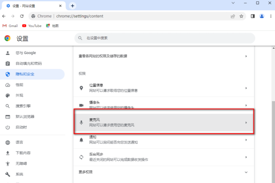Open the Gmail bookmark
The width and height of the screenshot is (275, 183).
[x=10, y=26]
